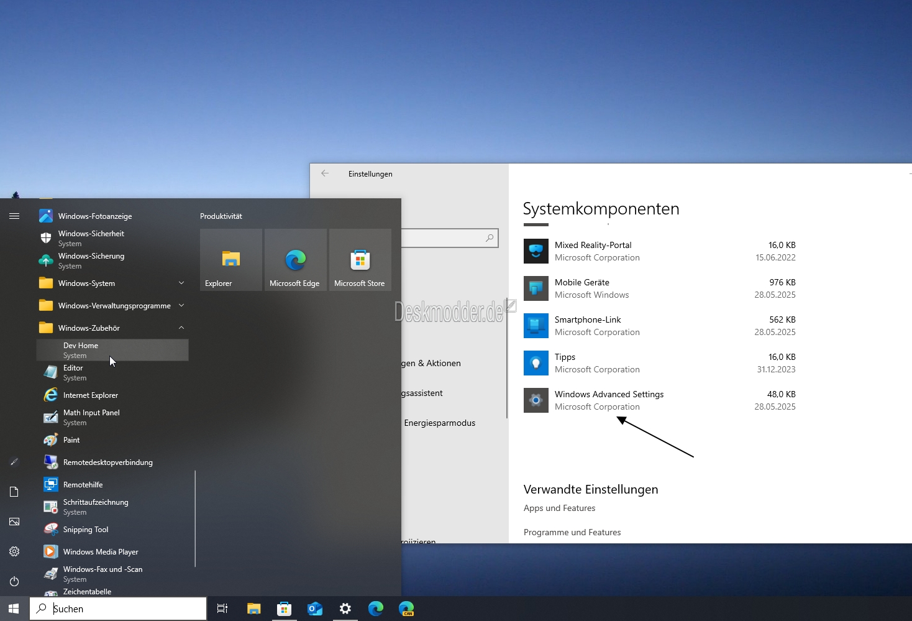Click the Tipps lightbulb icon
This screenshot has width=912, height=621.
(536, 363)
